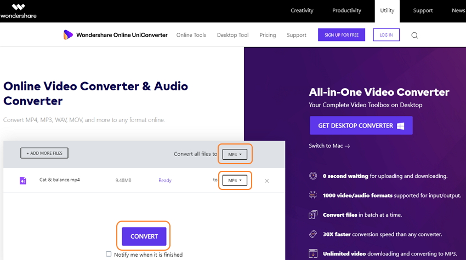The width and height of the screenshot is (466, 260).
Task: Click the Wondershare logo in top bar
Action: coord(19,11)
